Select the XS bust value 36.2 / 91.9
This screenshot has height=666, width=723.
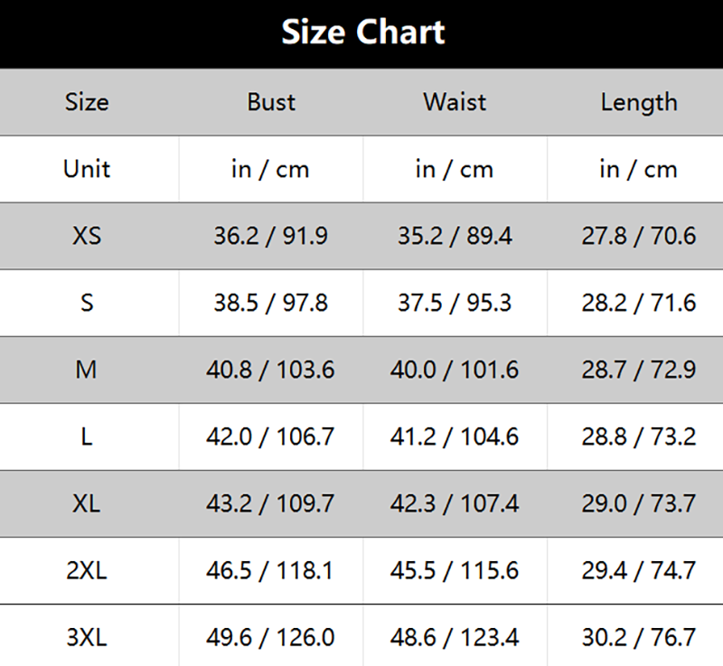(270, 236)
